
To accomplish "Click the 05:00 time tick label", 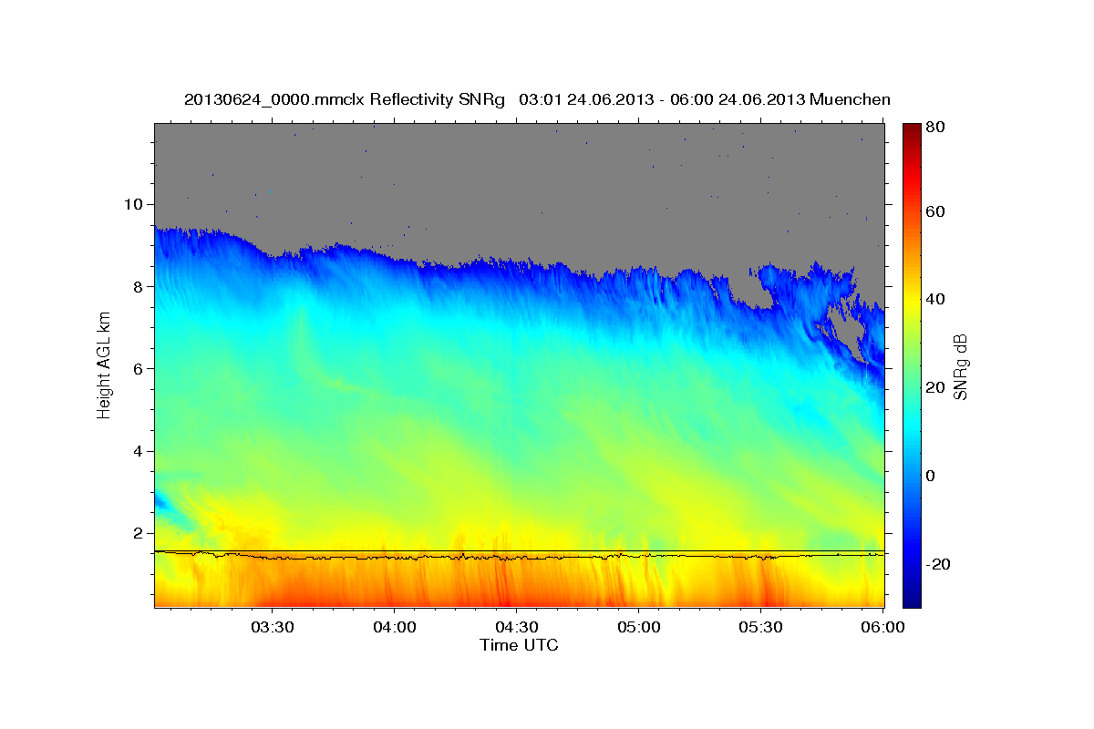I will coord(638,627).
